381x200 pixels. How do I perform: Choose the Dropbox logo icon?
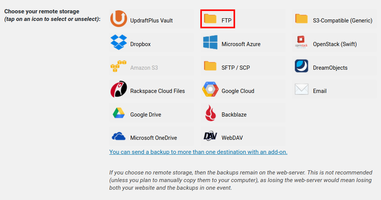tap(118, 43)
